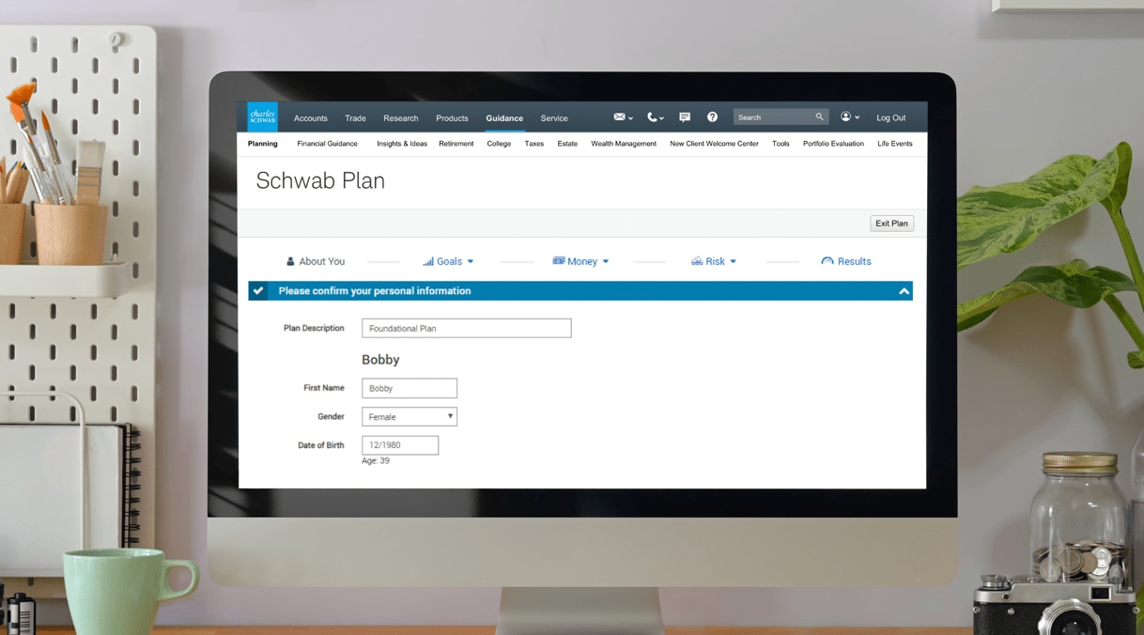Open the Money step dropdown
Viewport: 1144px width, 635px height.
[580, 261]
